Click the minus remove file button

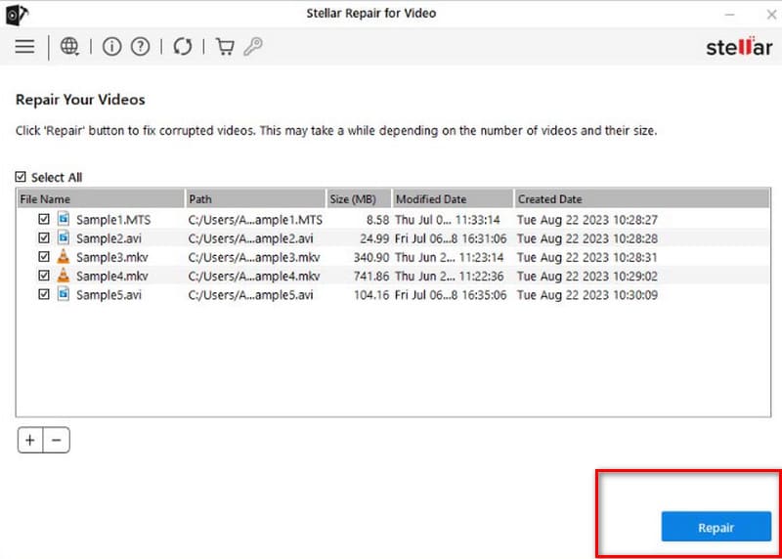click(x=56, y=441)
